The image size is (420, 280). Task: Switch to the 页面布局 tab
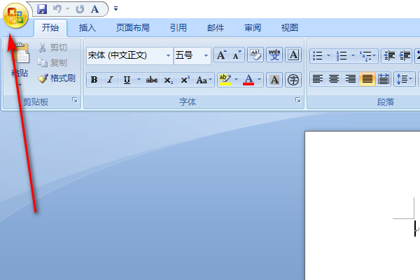coord(133,28)
